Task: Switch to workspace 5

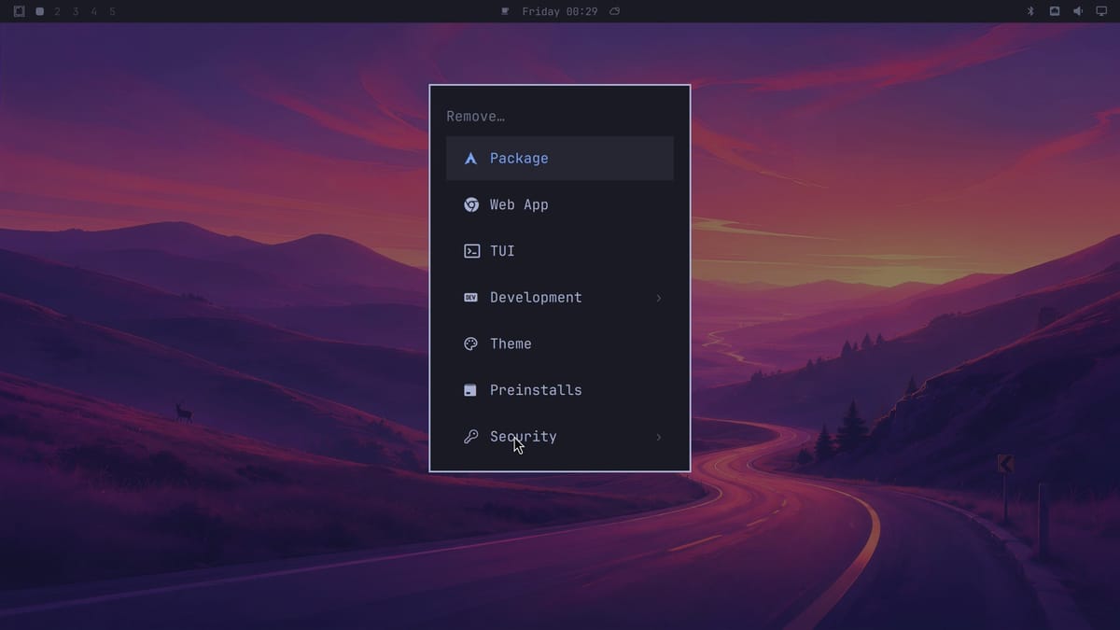Action: point(113,11)
